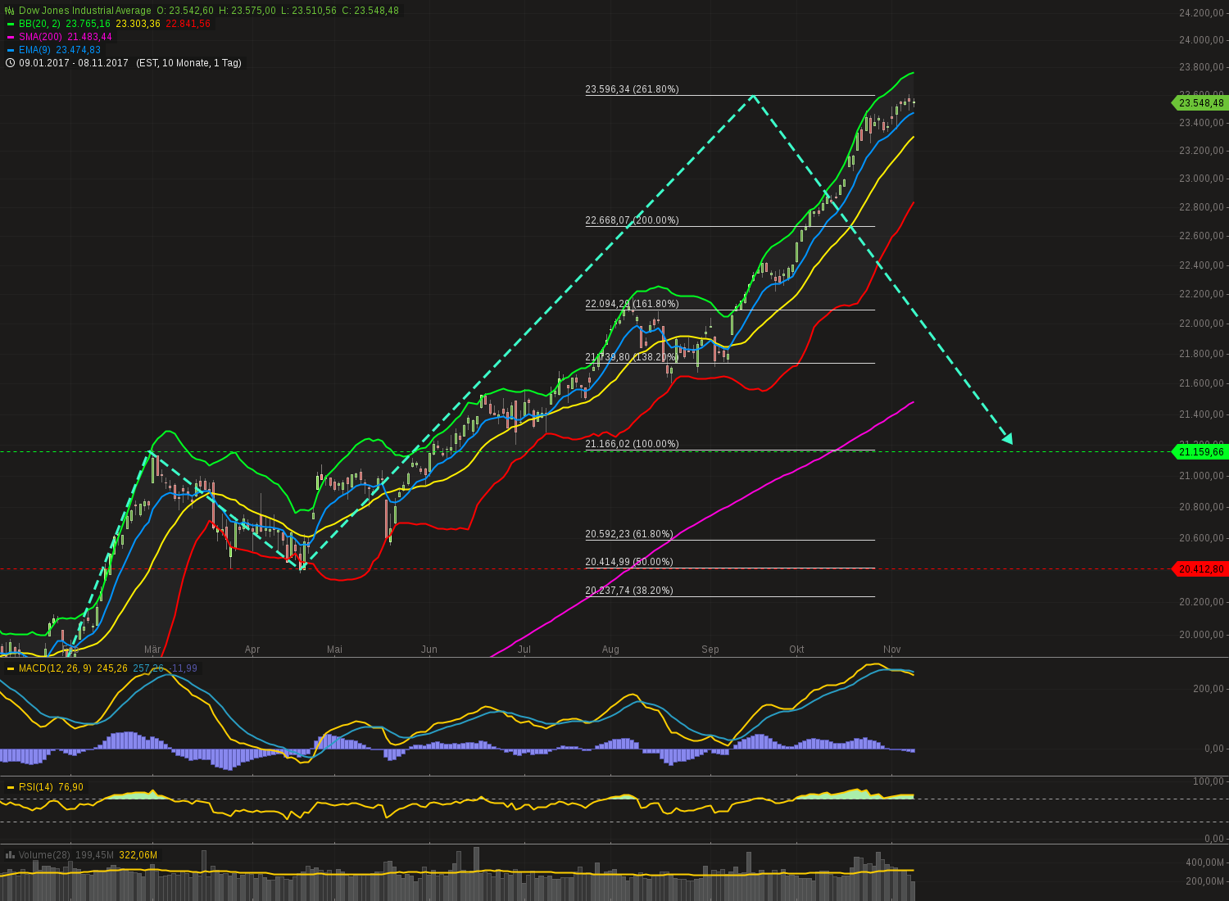
Task: Click the MACD histogram value -11,99
Action: [x=184, y=668]
